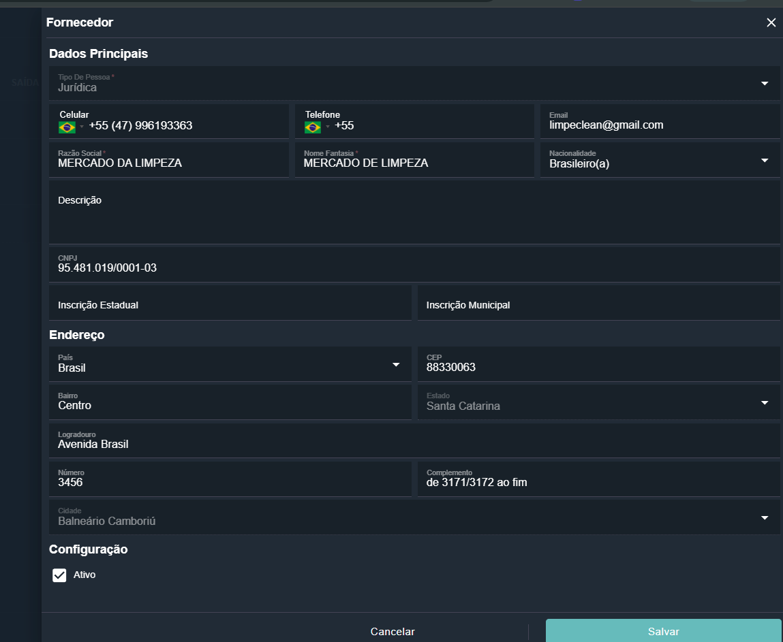Edit Logradouro field Avenida Brasil
This screenshot has width=783, height=642.
tap(414, 440)
